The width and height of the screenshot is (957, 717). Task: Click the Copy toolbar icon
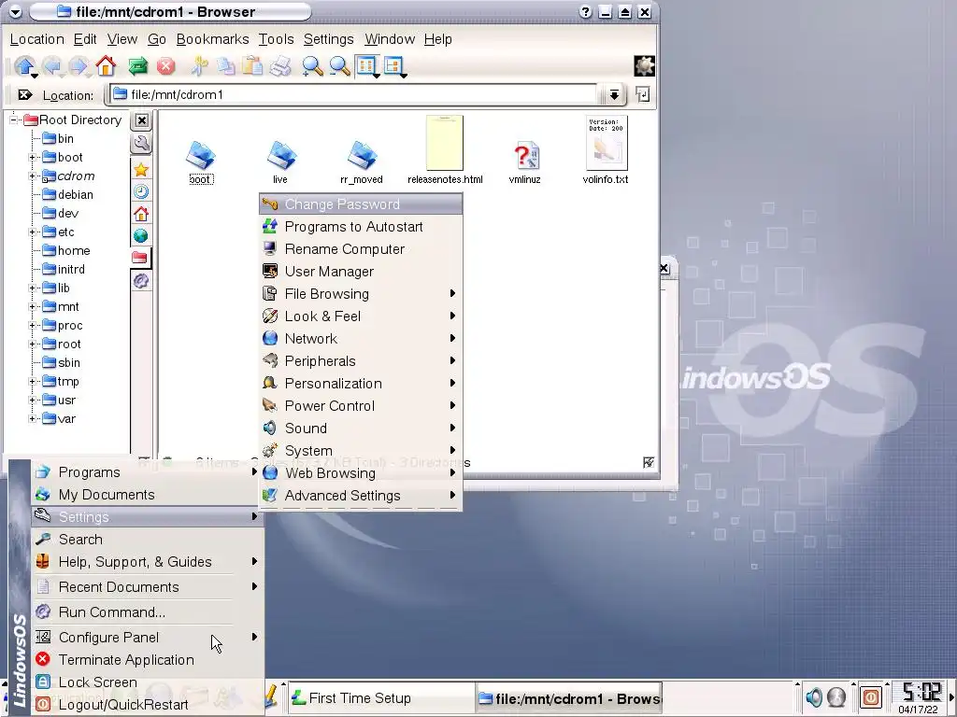tap(226, 66)
